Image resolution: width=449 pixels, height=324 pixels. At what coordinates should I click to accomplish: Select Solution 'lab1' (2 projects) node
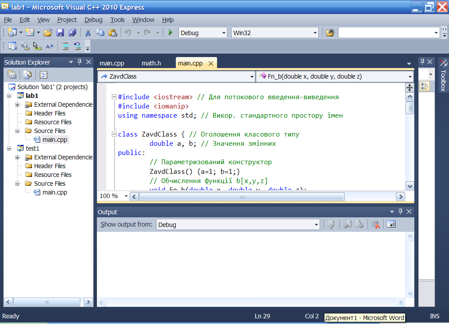pos(53,87)
